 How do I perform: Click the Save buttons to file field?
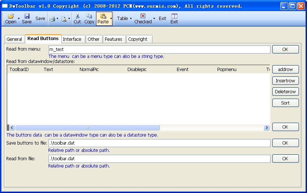click(160, 143)
